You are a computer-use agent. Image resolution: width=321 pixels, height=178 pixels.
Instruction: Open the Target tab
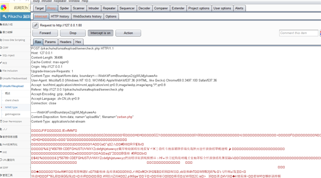[39, 8]
